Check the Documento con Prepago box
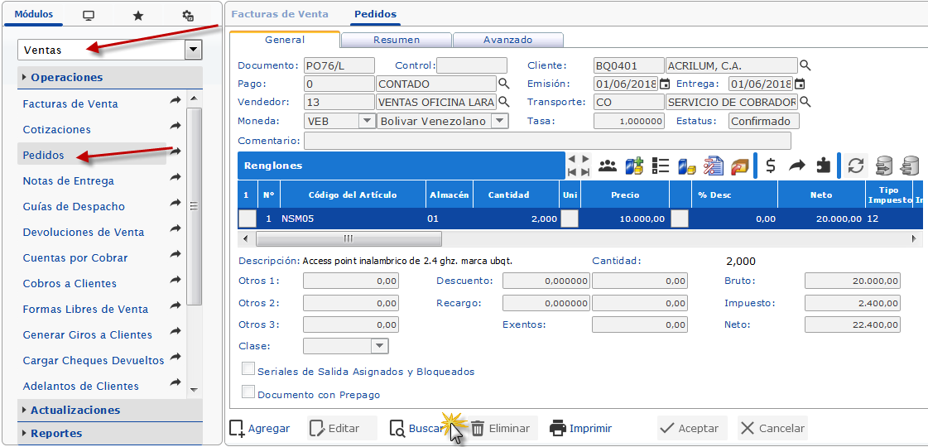The height and width of the screenshot is (447, 928). [x=248, y=392]
